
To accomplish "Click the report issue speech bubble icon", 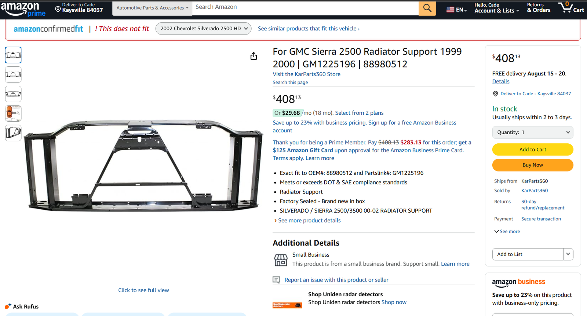I will point(276,280).
